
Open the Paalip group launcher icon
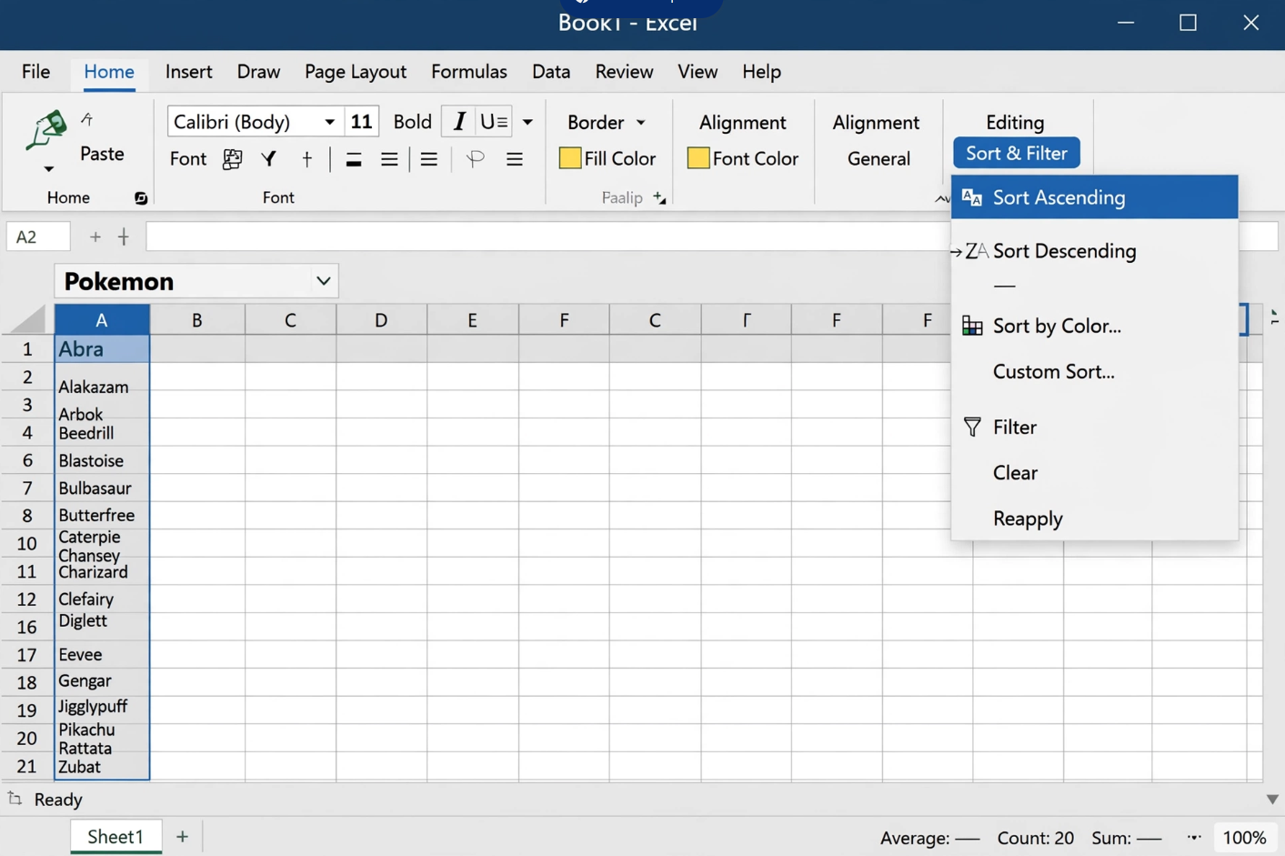coord(659,197)
